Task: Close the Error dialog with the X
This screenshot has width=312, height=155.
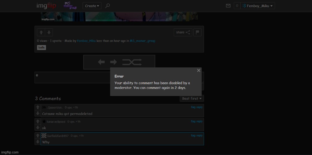Action: [x=199, y=71]
